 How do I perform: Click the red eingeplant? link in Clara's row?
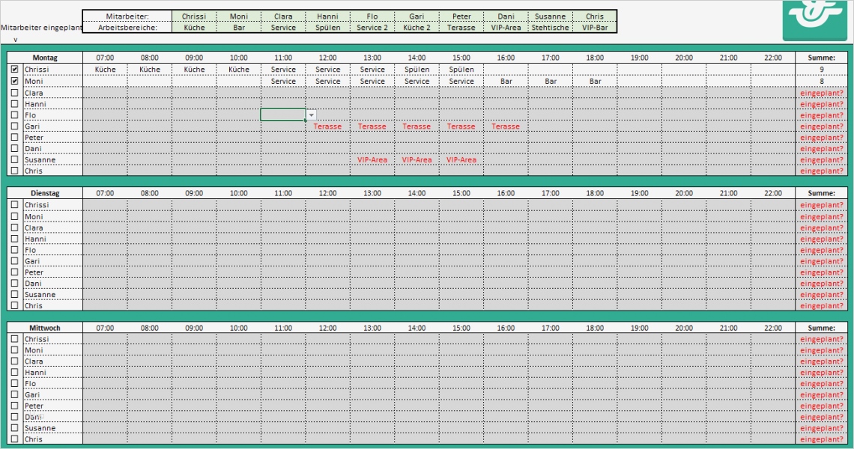[x=821, y=93]
